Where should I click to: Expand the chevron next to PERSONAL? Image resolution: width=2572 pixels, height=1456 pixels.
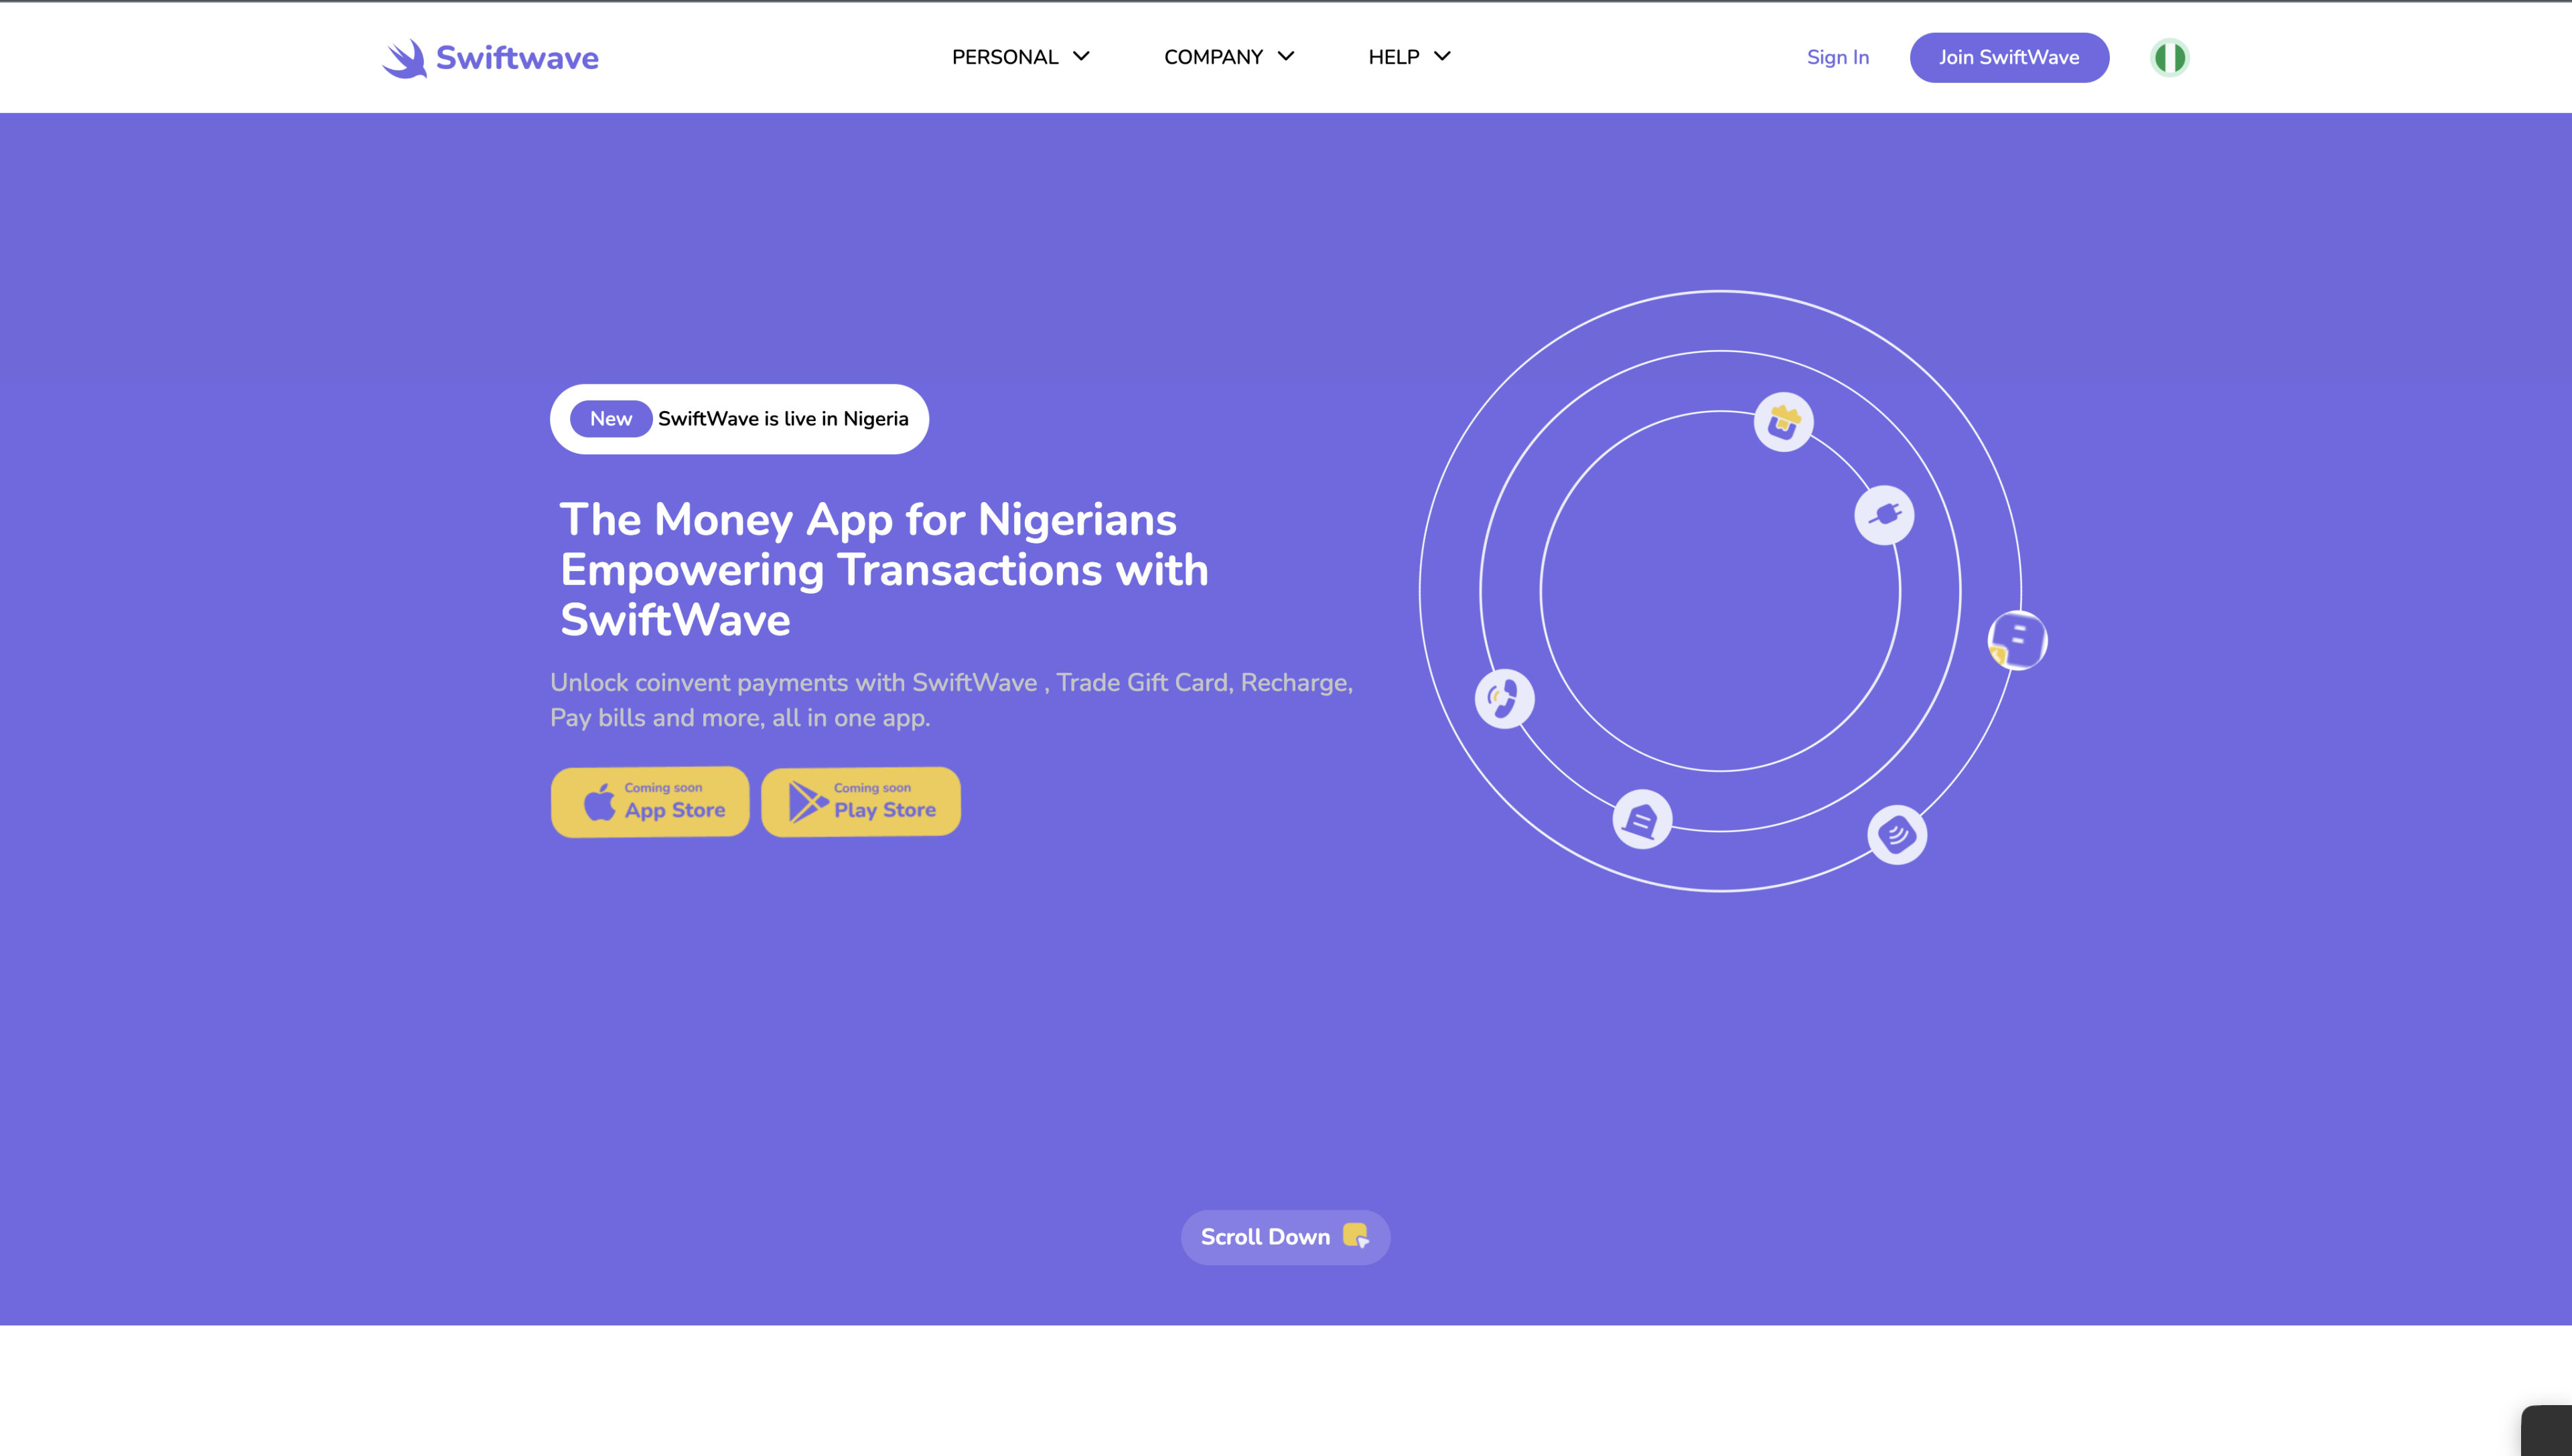pos(1082,56)
